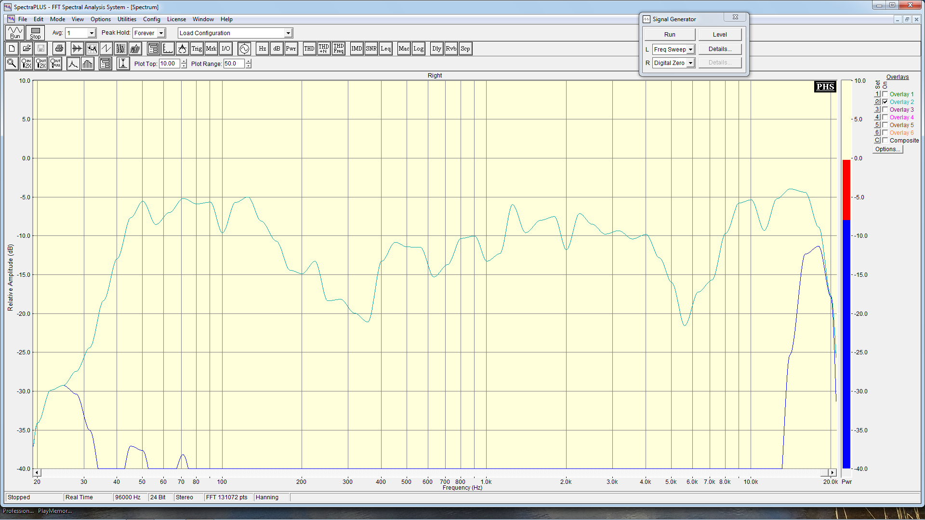Open the File menu

point(23,19)
